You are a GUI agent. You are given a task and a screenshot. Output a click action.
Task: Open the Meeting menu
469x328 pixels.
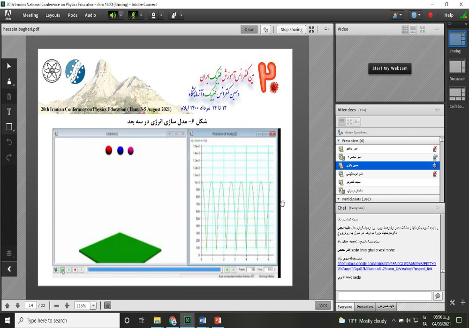[x=30, y=15]
